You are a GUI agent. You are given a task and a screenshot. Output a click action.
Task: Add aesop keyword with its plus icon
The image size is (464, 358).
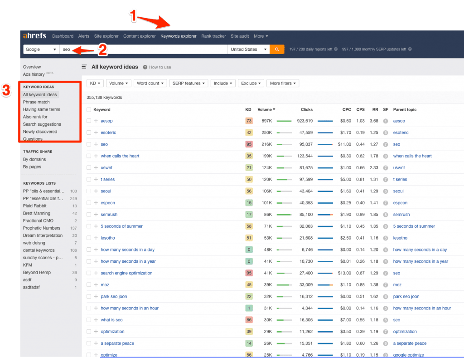96,121
